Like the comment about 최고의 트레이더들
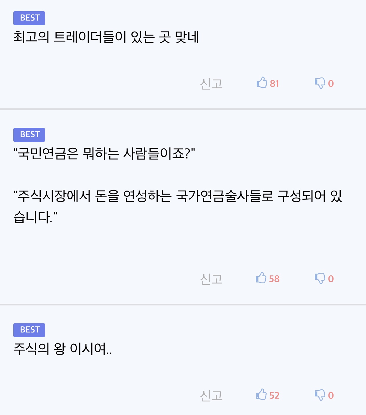Viewport: 366px width, 415px height. point(262,83)
